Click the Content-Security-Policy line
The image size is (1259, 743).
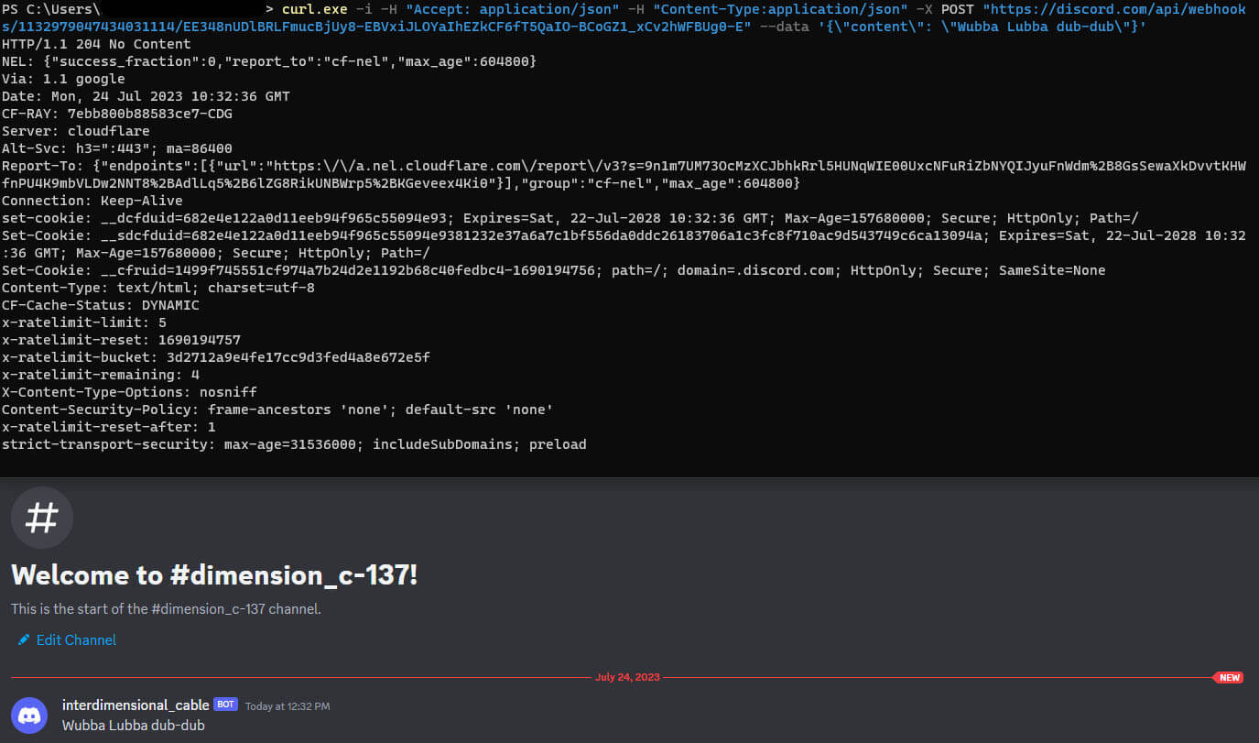(x=277, y=410)
